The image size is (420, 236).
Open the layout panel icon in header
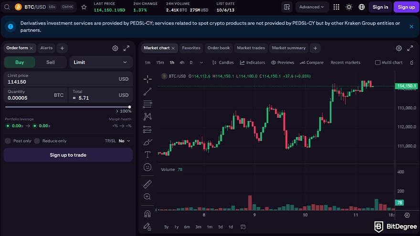point(287,7)
